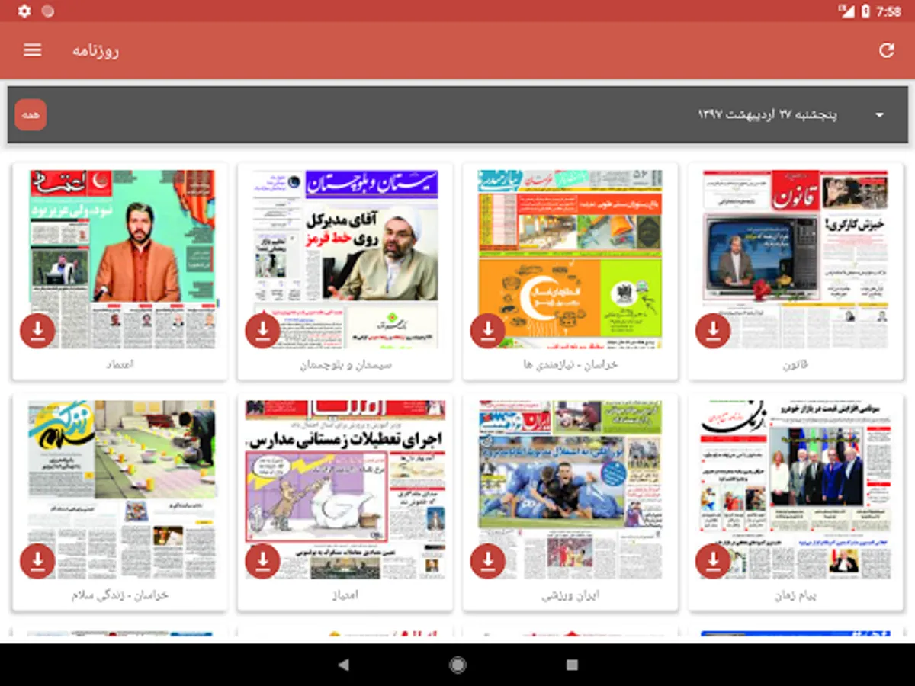
Task: Download the پیام زمان newspaper
Action: pos(714,561)
